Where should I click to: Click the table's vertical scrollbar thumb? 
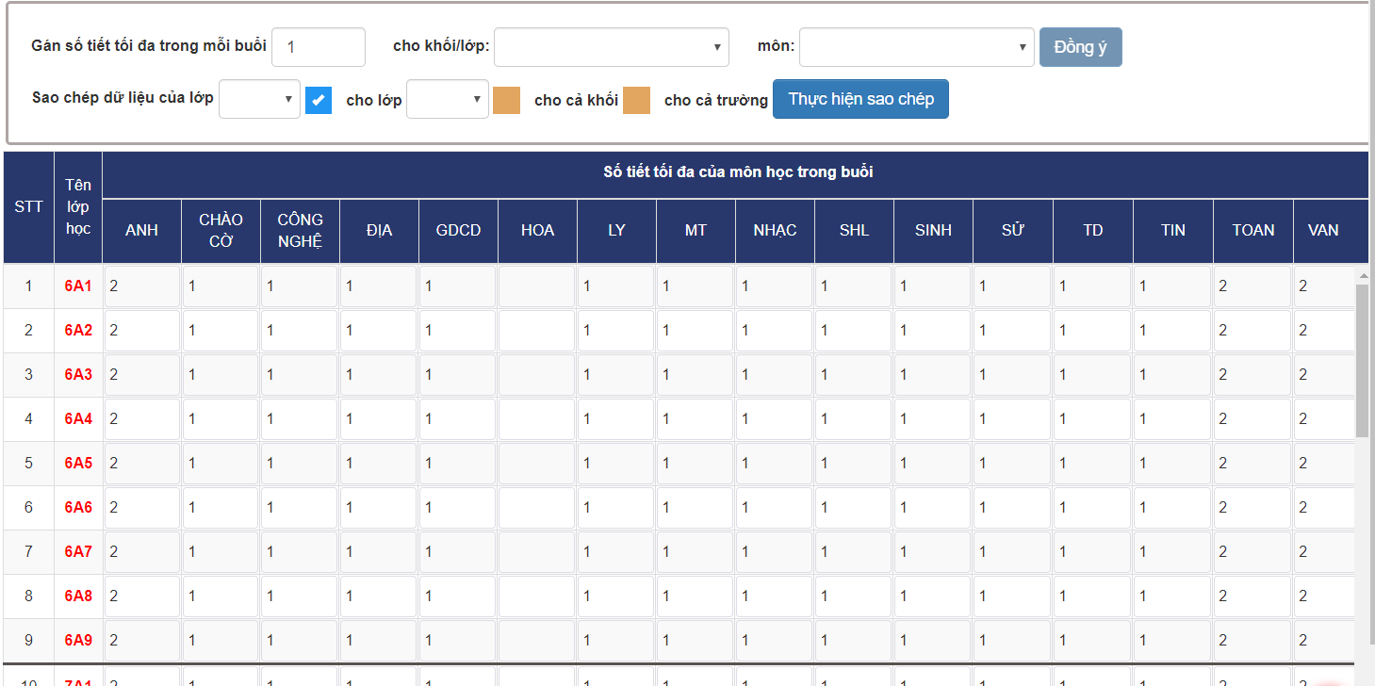click(1362, 358)
